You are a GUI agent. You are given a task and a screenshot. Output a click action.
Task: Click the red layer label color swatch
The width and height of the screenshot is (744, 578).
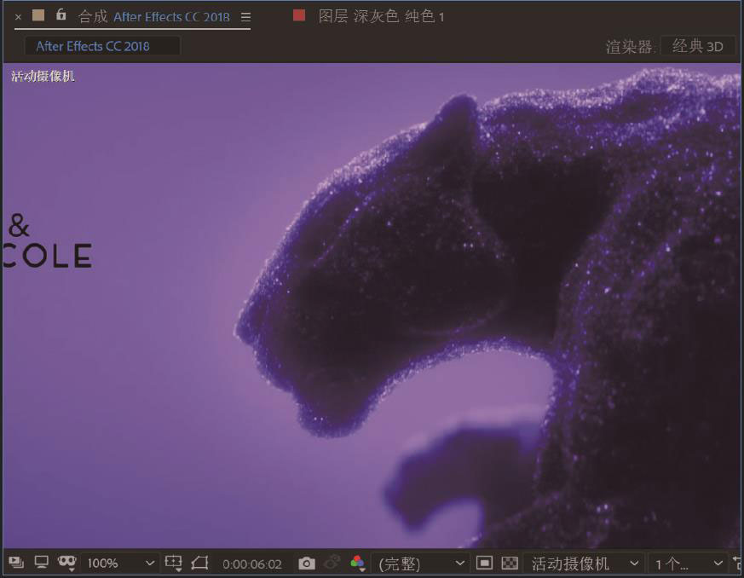click(299, 15)
